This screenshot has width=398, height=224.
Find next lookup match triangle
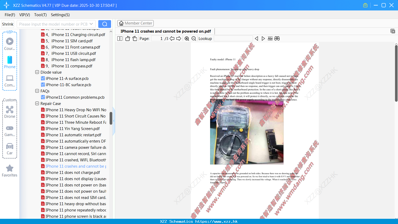pos(263,39)
